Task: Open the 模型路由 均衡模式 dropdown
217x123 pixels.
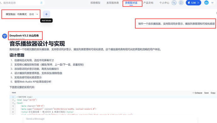Action: pos(22,14)
